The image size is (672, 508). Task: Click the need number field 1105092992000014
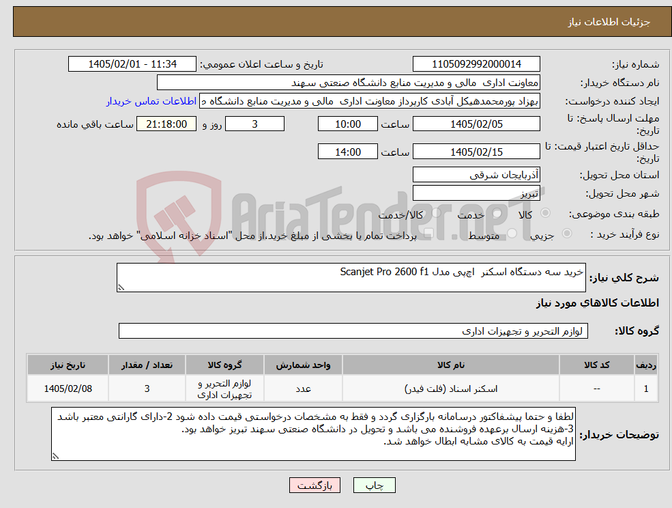coord(476,64)
